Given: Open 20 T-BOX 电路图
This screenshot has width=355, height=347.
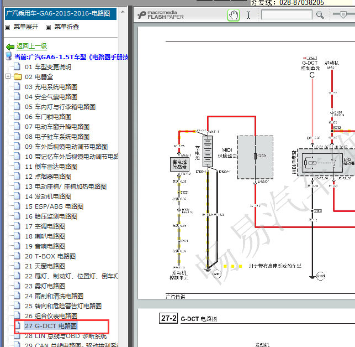Looking at the screenshot, I should 50,256.
